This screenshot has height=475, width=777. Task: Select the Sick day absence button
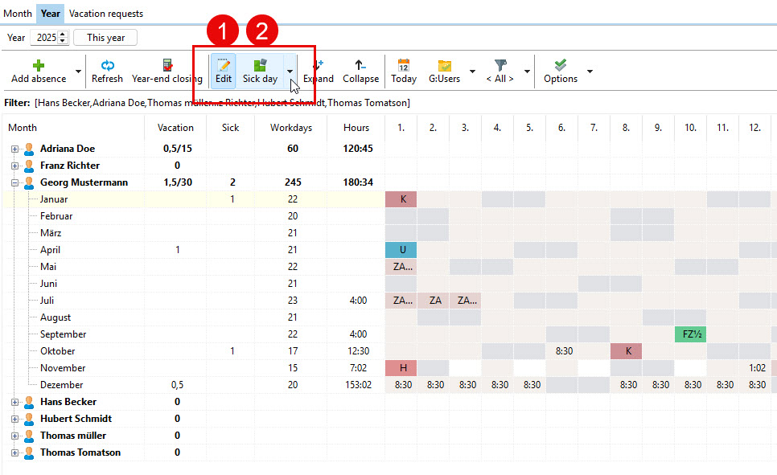tap(260, 71)
